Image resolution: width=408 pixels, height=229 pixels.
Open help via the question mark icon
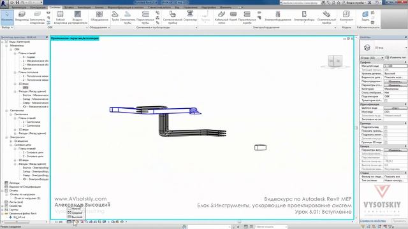(377, 3)
